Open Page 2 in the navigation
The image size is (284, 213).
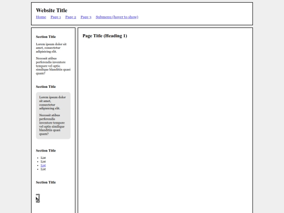click(70, 17)
